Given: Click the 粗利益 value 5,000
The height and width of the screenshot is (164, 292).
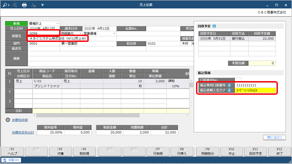Looking at the screenshot, I should (78, 133).
